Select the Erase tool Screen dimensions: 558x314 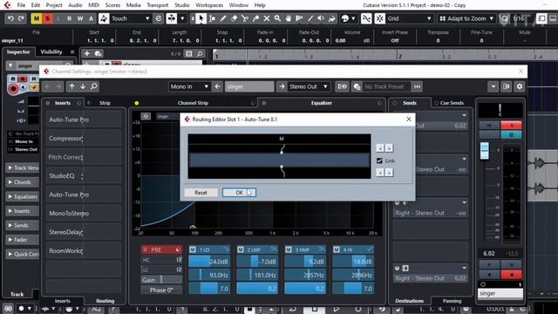[x=234, y=18]
